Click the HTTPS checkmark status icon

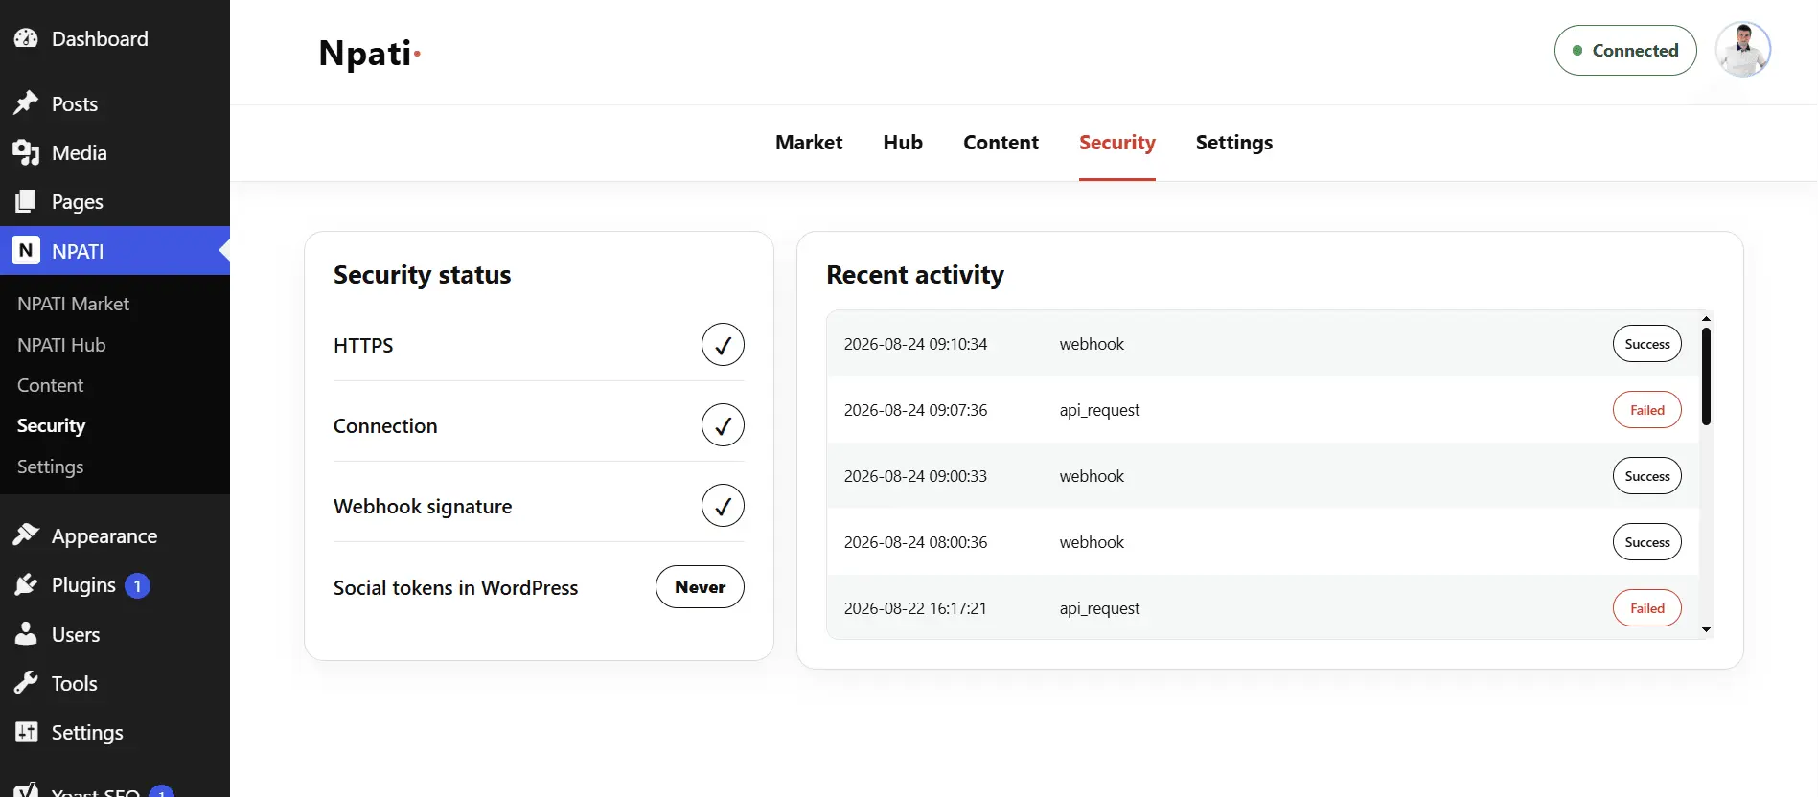(x=723, y=345)
